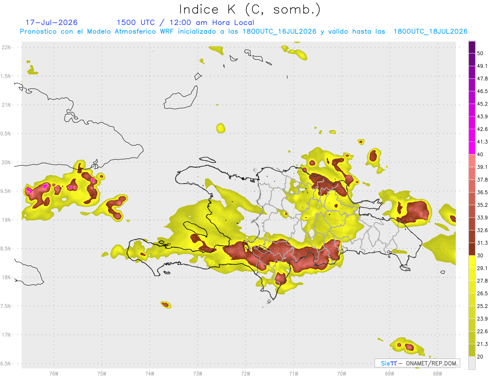Click the "43.9" value on the color scale

[482, 117]
